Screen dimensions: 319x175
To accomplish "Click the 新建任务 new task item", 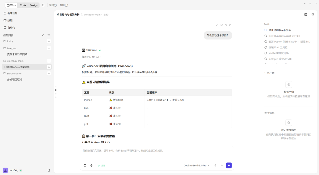I will tap(11, 13).
